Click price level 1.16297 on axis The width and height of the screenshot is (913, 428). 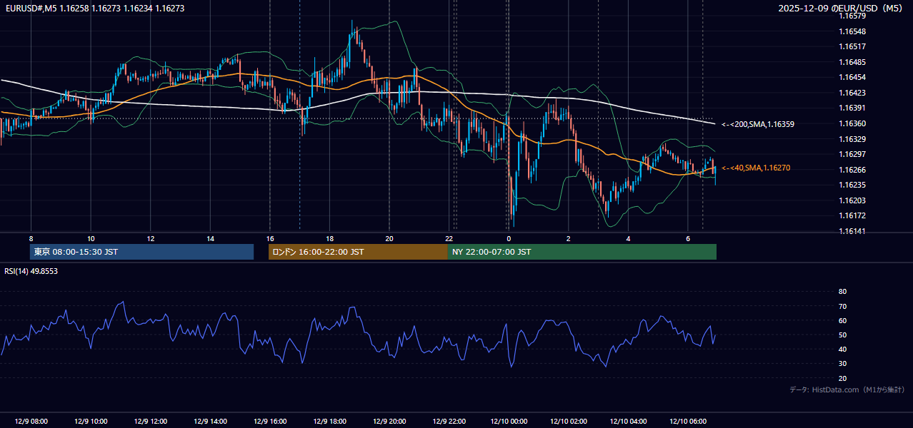pos(852,154)
